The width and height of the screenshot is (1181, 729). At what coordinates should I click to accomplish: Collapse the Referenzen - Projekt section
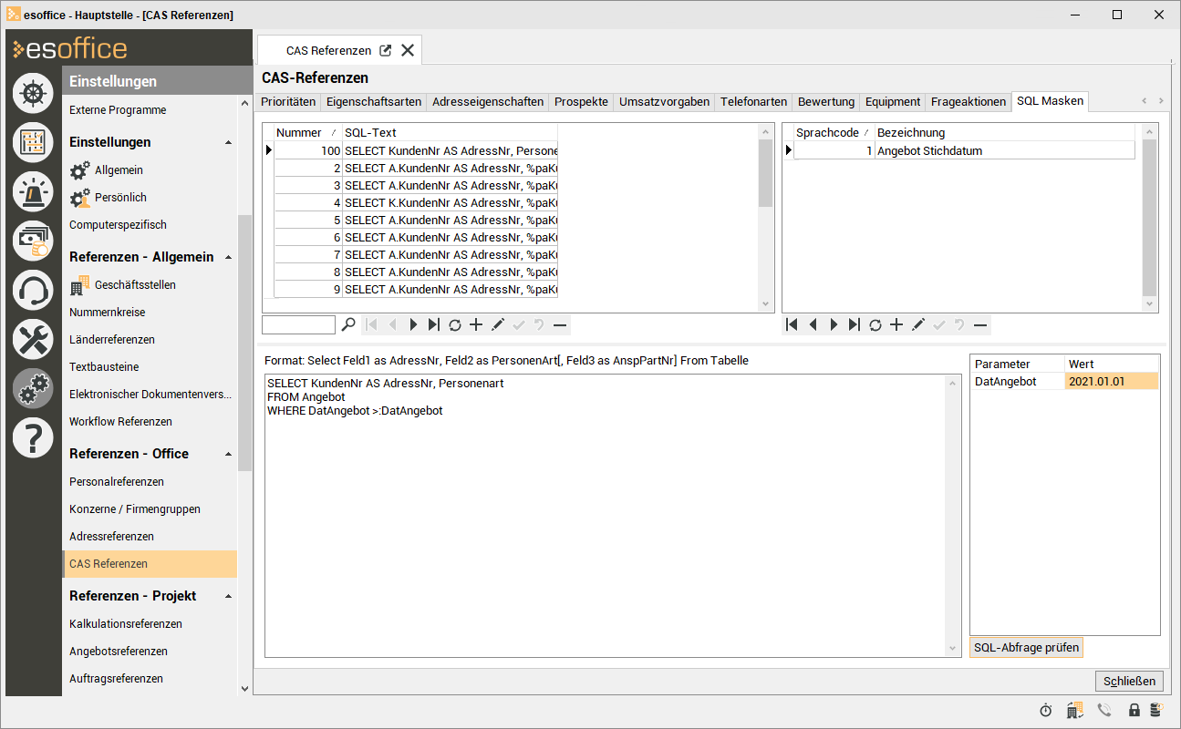pos(228,596)
